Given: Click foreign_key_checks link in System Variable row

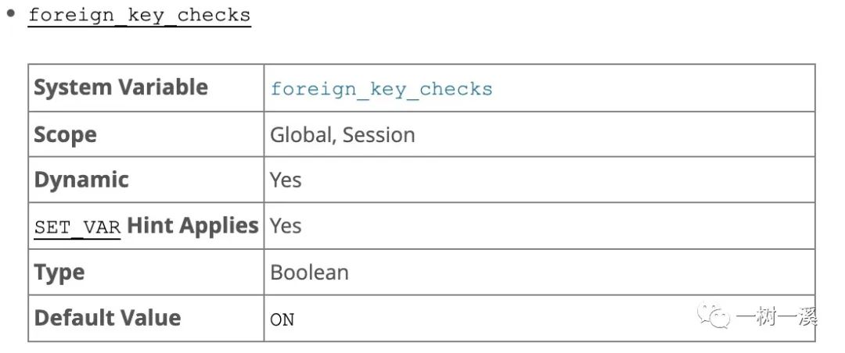Looking at the screenshot, I should pos(382,89).
